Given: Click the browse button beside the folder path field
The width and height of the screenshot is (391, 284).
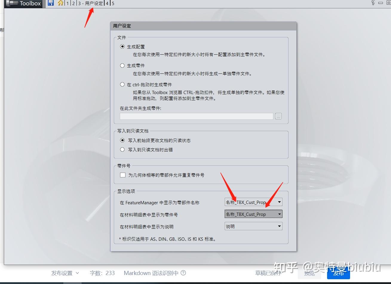Looking at the screenshot, I should tap(278, 116).
